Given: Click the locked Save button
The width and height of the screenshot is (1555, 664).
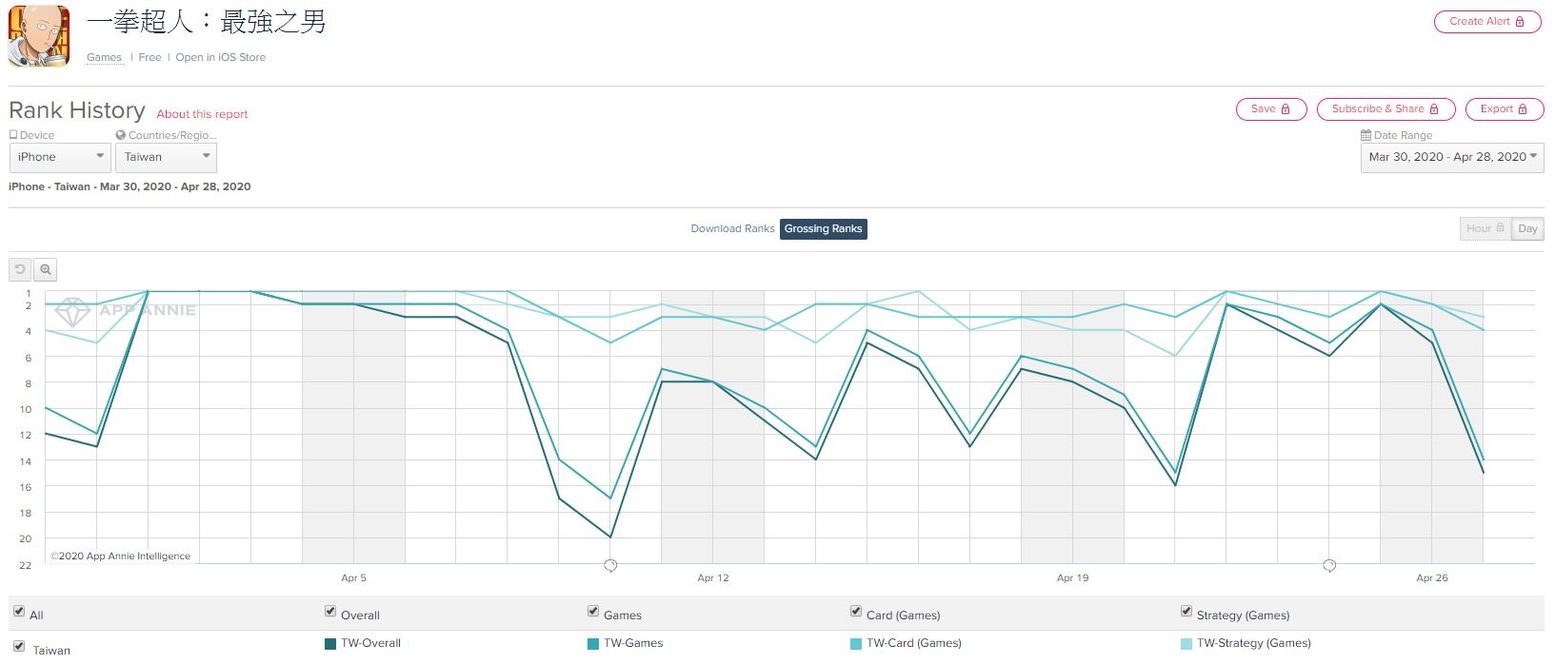Looking at the screenshot, I should tap(1270, 109).
